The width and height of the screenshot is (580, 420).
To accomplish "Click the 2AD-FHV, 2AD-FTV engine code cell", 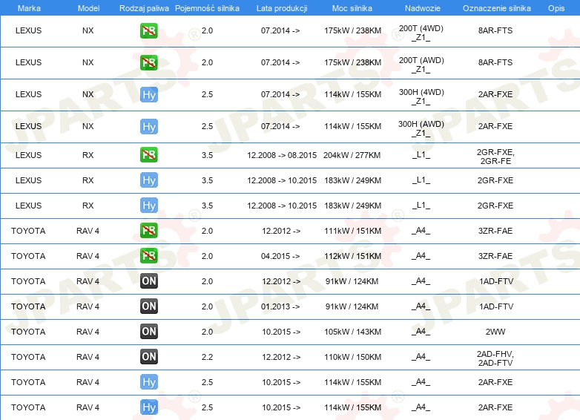I will [495, 357].
